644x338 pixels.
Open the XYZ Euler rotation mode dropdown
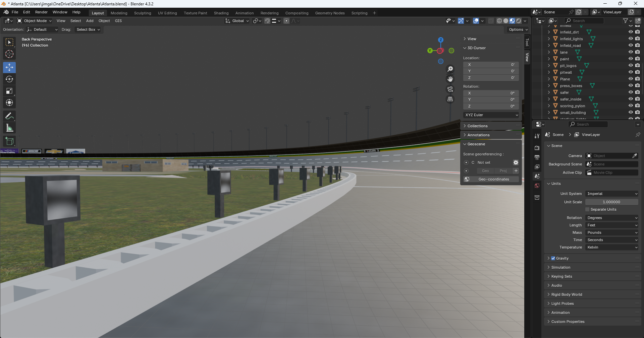point(491,115)
